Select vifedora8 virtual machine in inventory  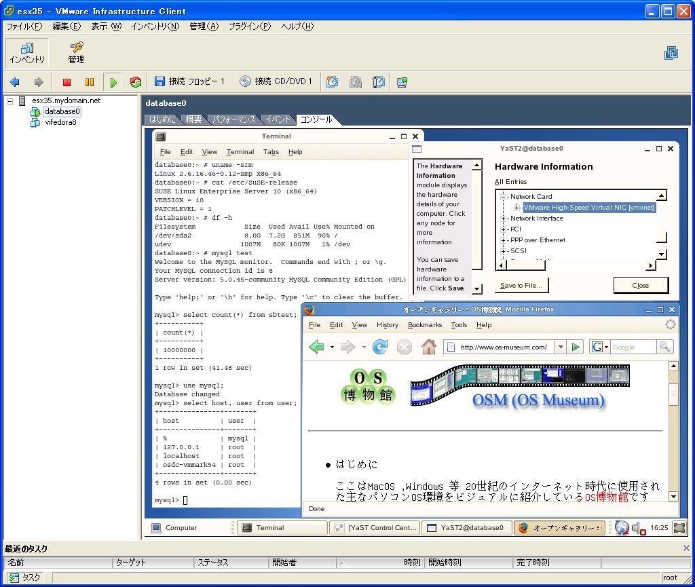(x=60, y=122)
